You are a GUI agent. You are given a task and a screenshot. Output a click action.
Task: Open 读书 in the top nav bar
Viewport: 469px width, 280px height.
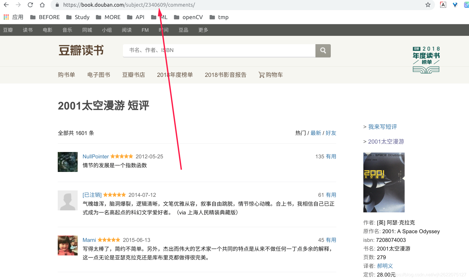pos(28,30)
